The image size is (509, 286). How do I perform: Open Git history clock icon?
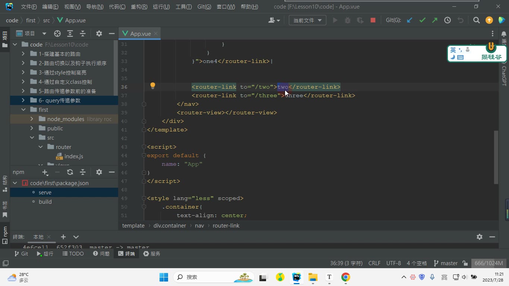pos(448,20)
